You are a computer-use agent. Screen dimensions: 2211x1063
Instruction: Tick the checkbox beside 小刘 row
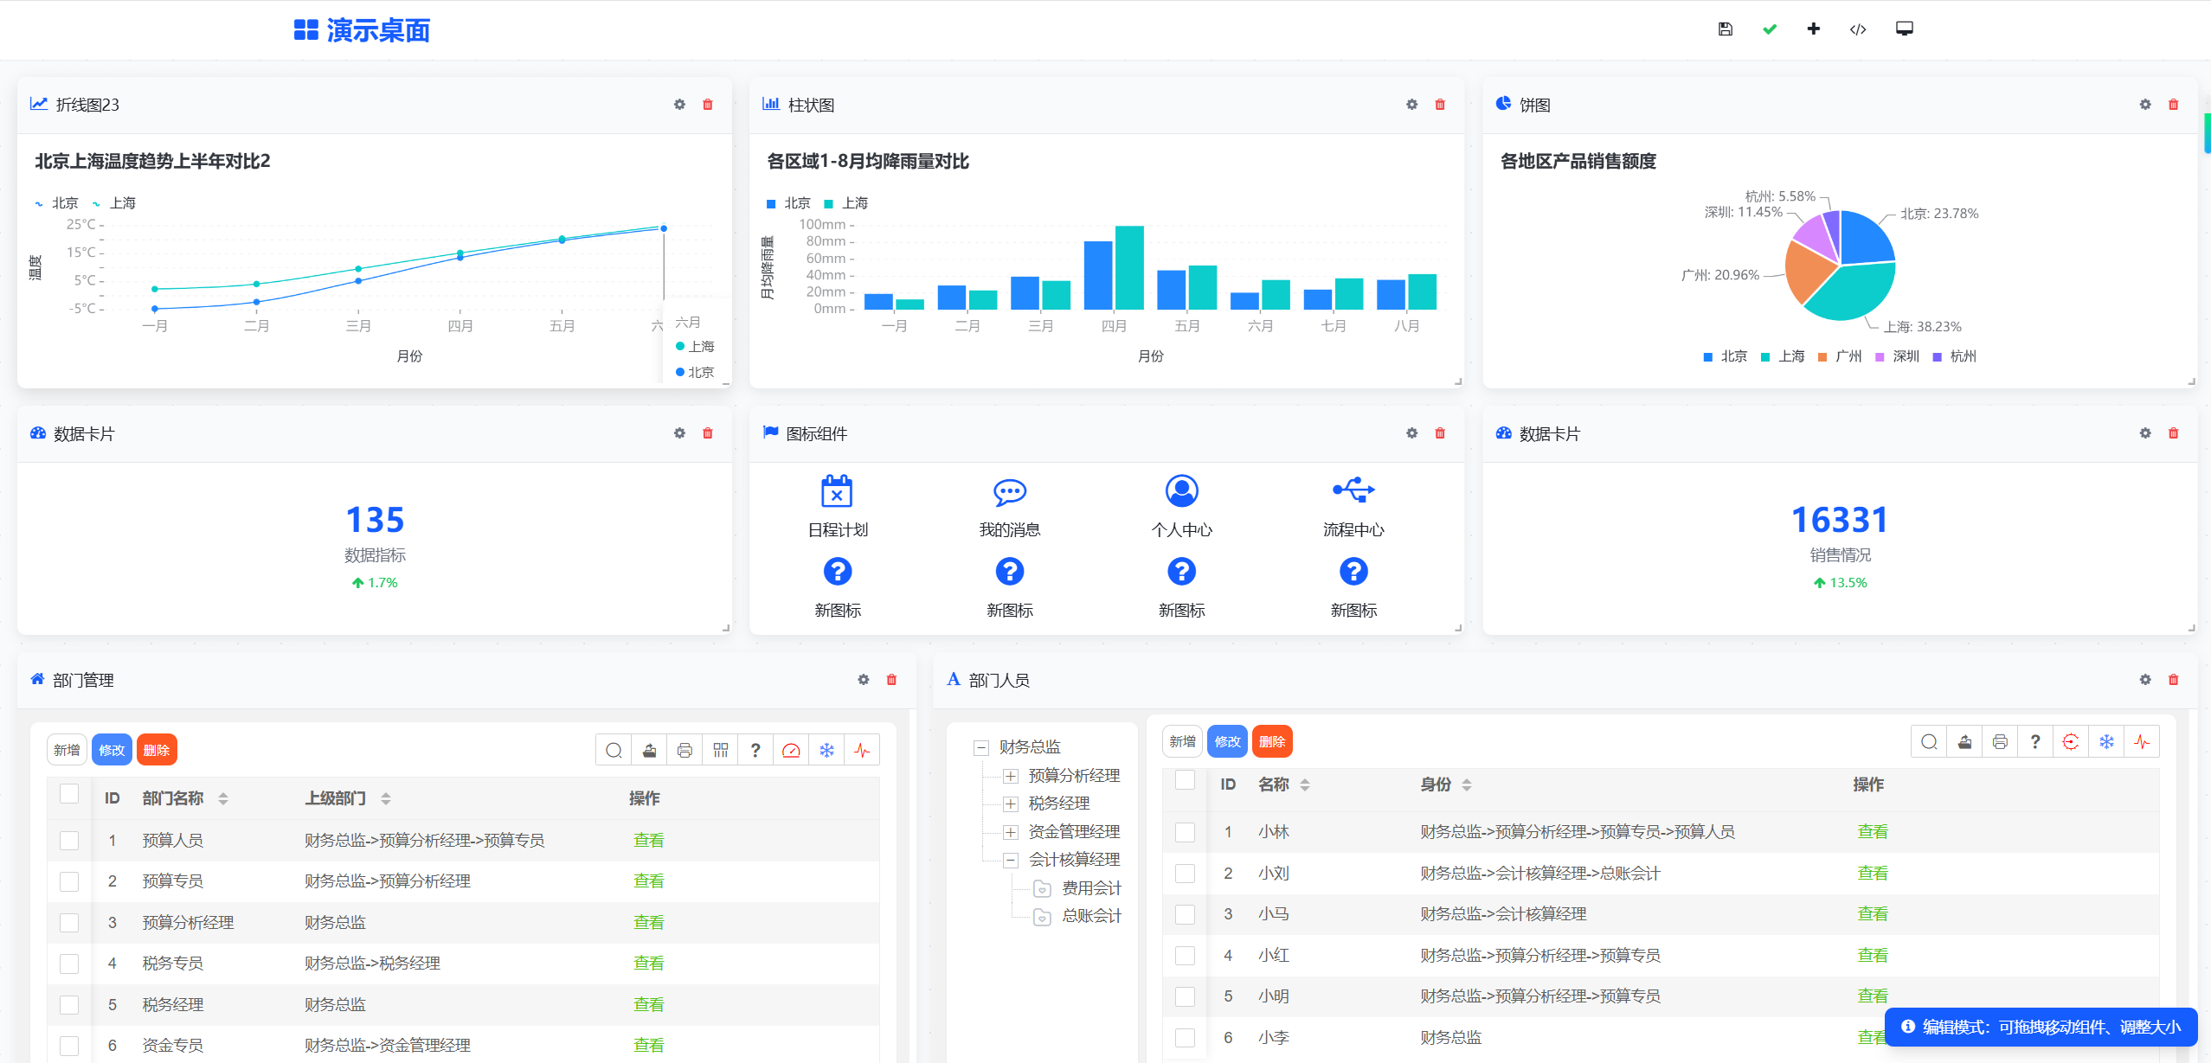click(1185, 874)
